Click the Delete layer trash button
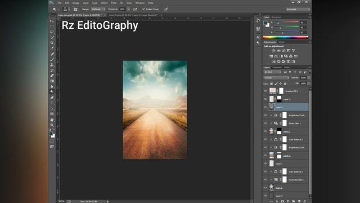Screen dimensions: 360x203 pos(305,201)
